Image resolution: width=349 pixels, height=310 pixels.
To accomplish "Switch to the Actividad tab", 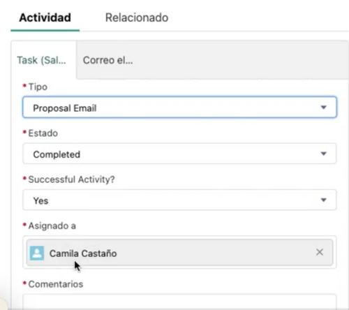I will [45, 17].
